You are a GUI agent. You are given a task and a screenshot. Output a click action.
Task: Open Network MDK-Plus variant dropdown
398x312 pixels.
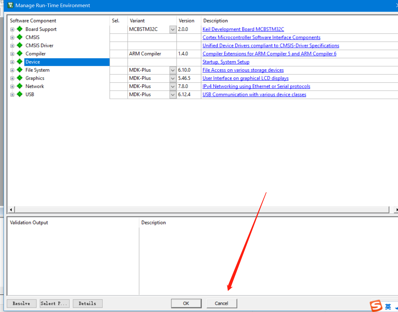pyautogui.click(x=173, y=86)
